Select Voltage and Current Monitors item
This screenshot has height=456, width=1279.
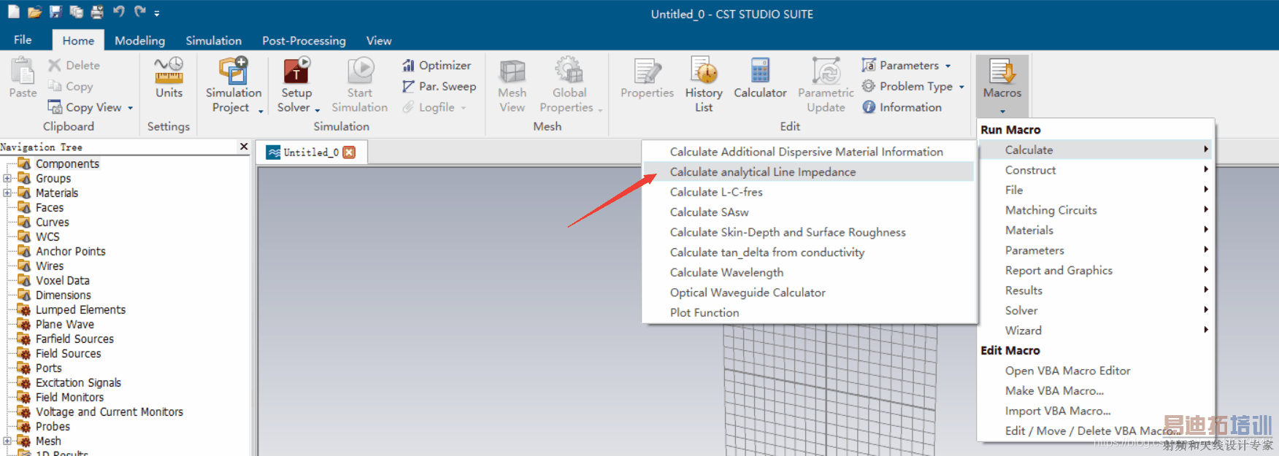click(x=110, y=411)
